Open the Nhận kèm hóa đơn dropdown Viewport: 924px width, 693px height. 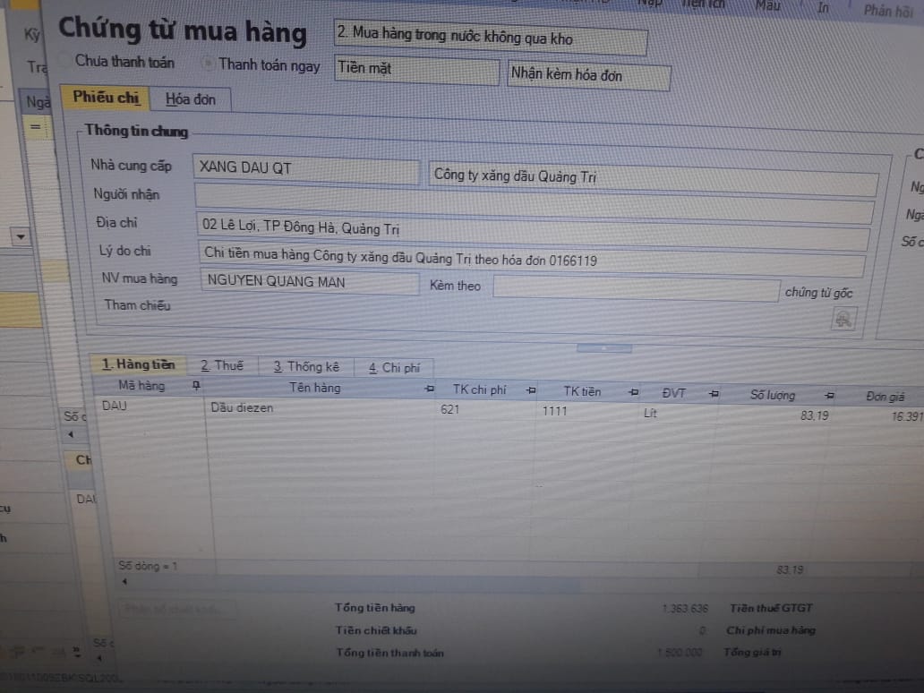[x=589, y=75]
